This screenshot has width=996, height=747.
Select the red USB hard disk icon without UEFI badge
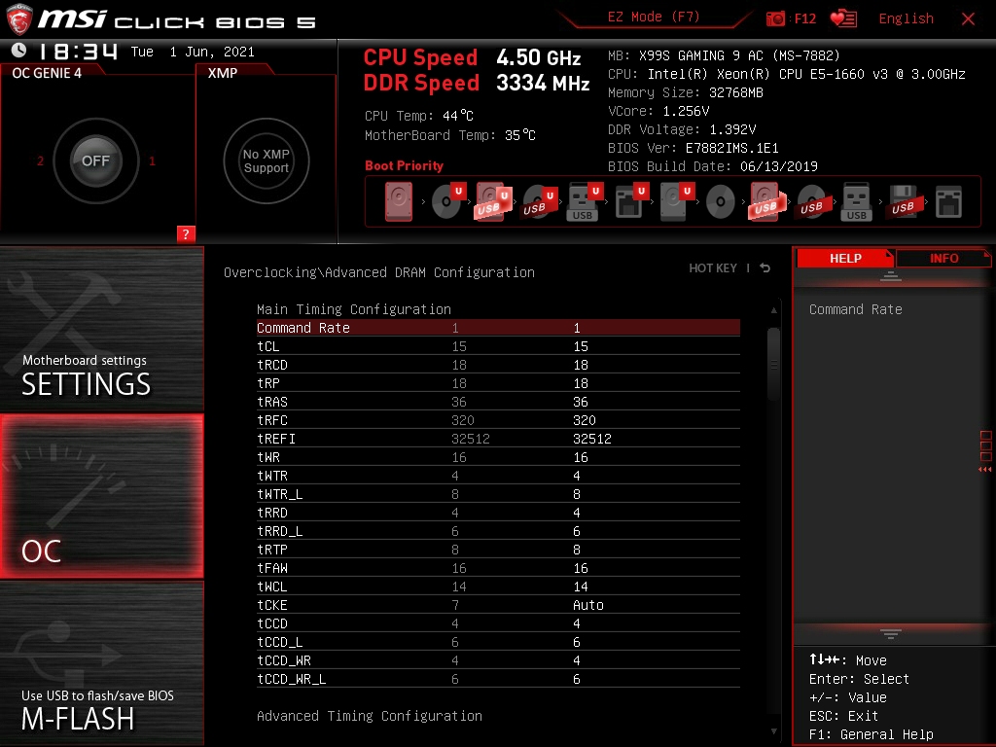766,202
